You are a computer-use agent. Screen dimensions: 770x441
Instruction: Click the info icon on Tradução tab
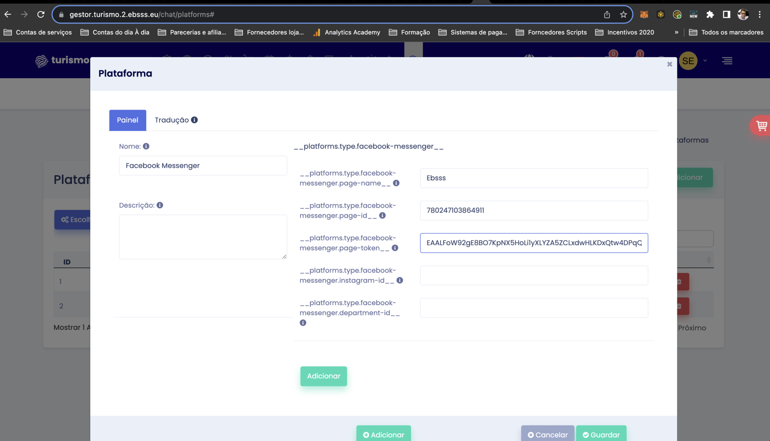coord(194,120)
